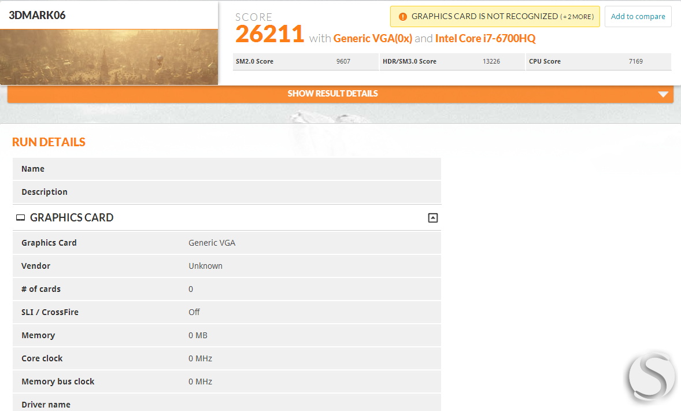The height and width of the screenshot is (411, 681).
Task: Click the Description row label
Action: click(x=45, y=192)
